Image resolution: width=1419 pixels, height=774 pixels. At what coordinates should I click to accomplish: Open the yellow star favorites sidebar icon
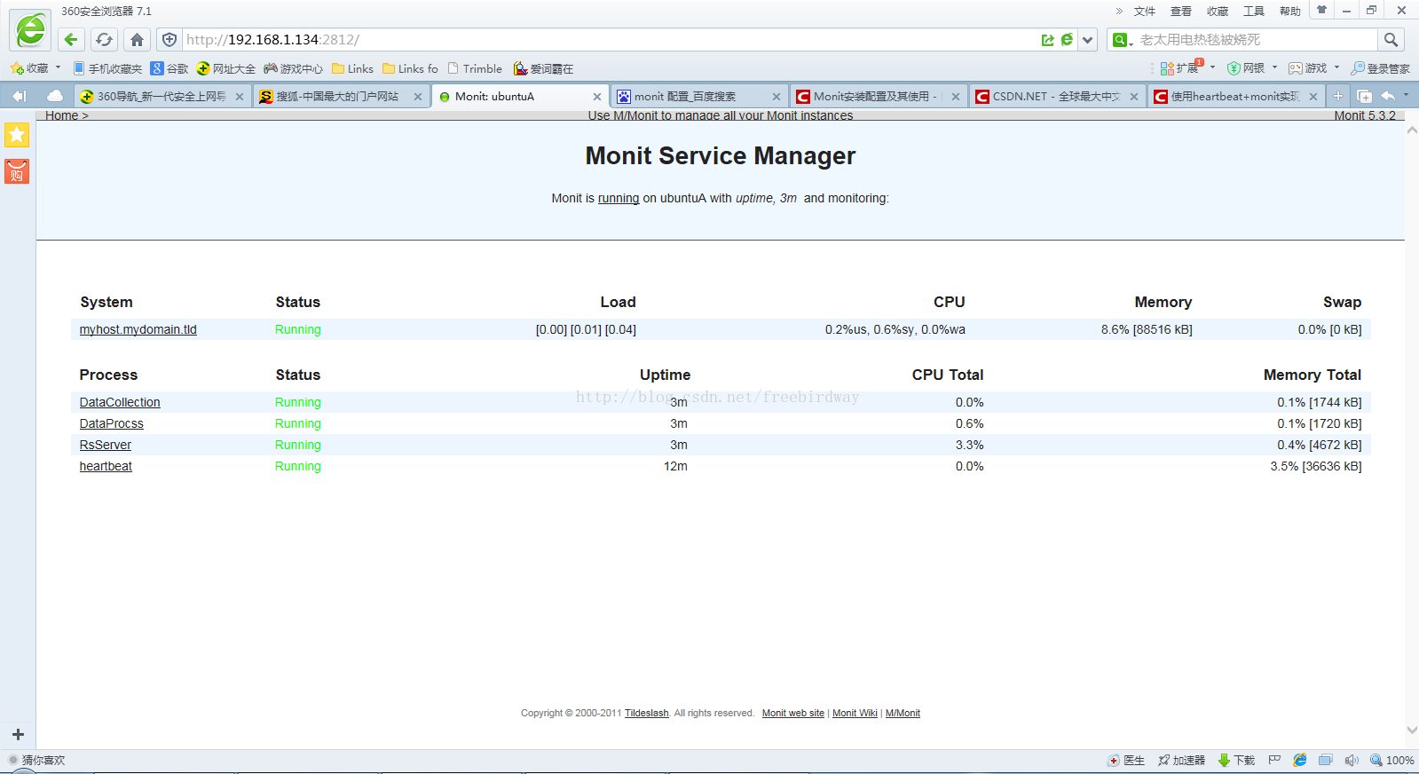17,135
